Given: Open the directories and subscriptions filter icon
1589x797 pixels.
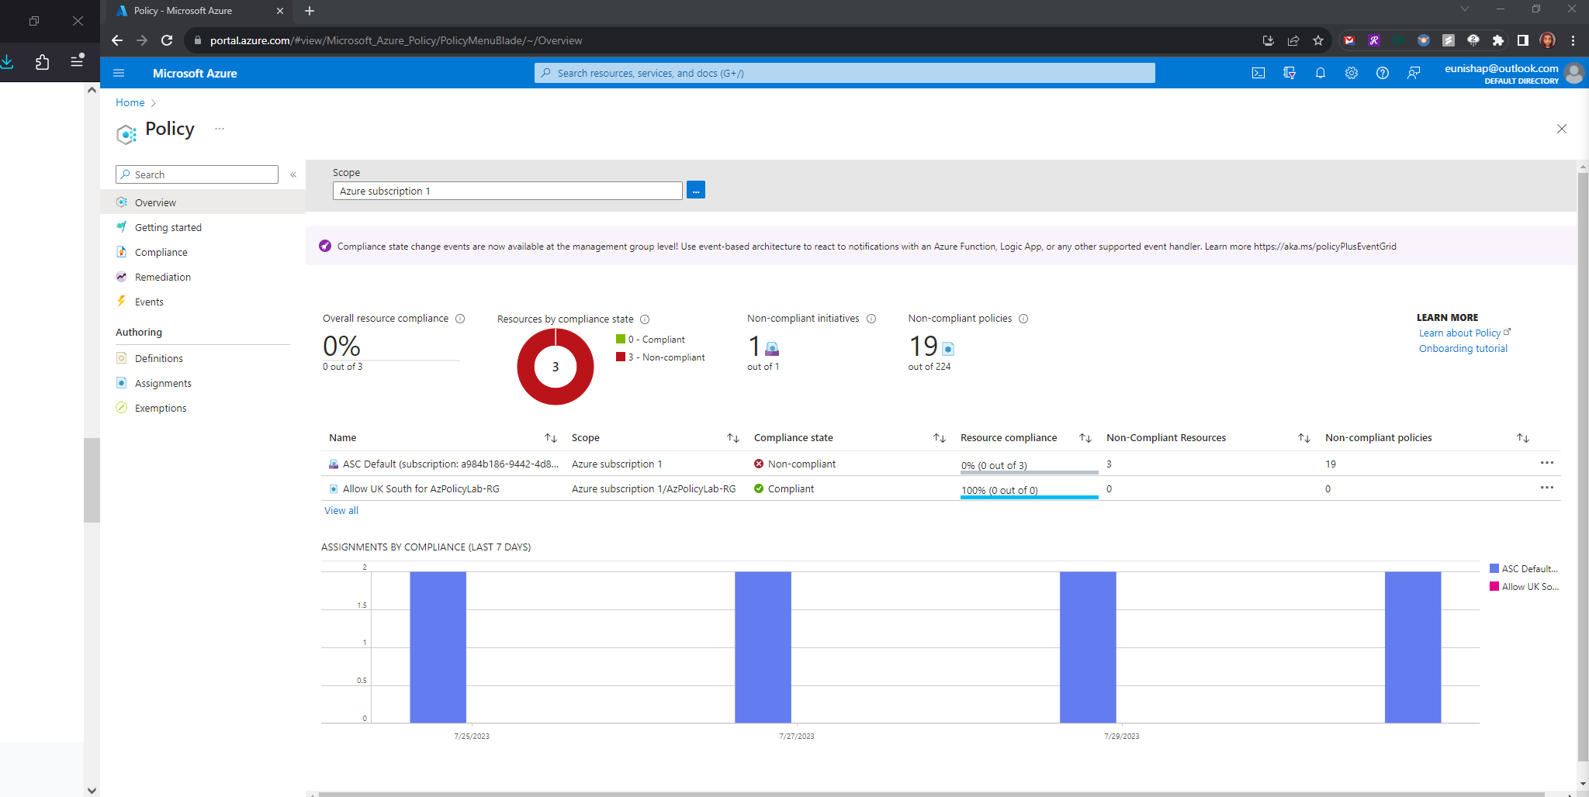Looking at the screenshot, I should point(1290,73).
